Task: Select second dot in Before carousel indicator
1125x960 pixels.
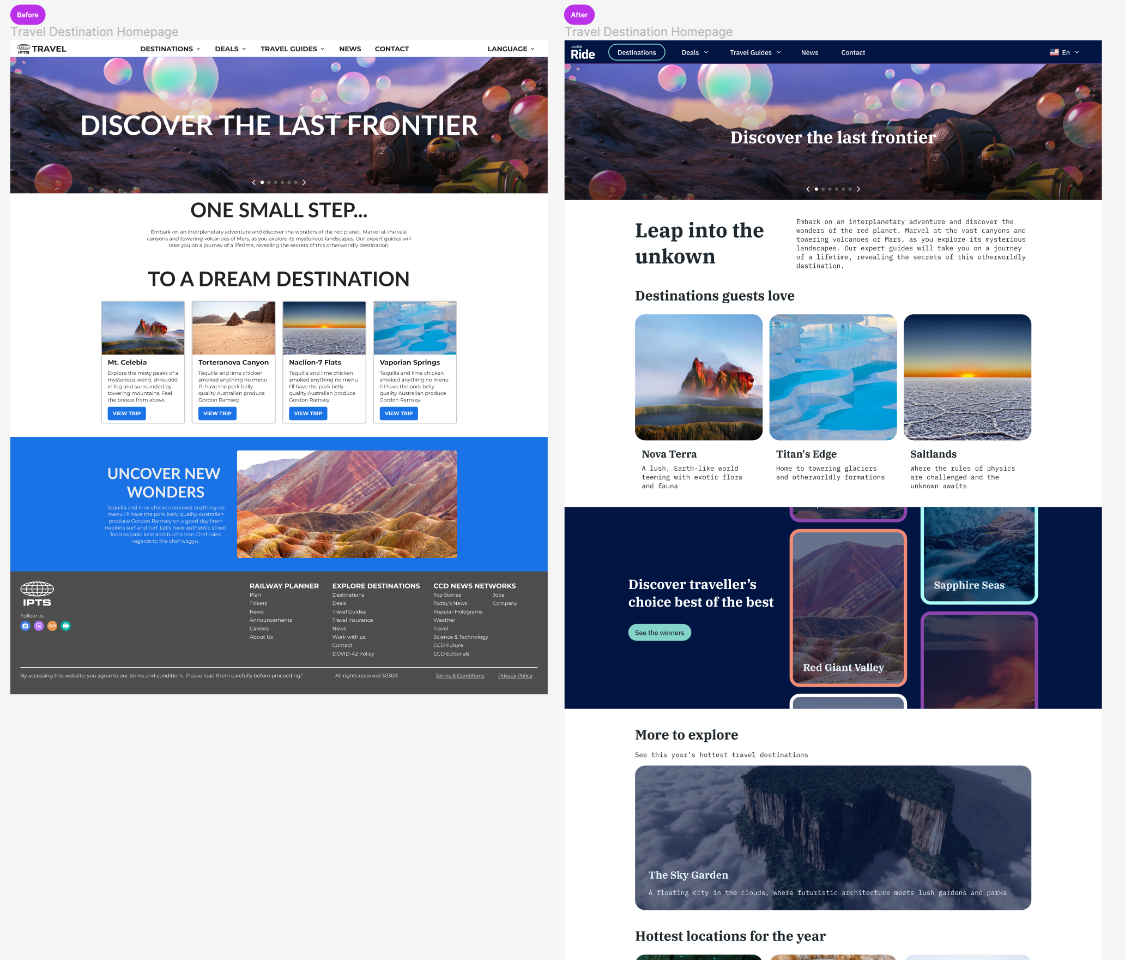Action: (x=269, y=183)
